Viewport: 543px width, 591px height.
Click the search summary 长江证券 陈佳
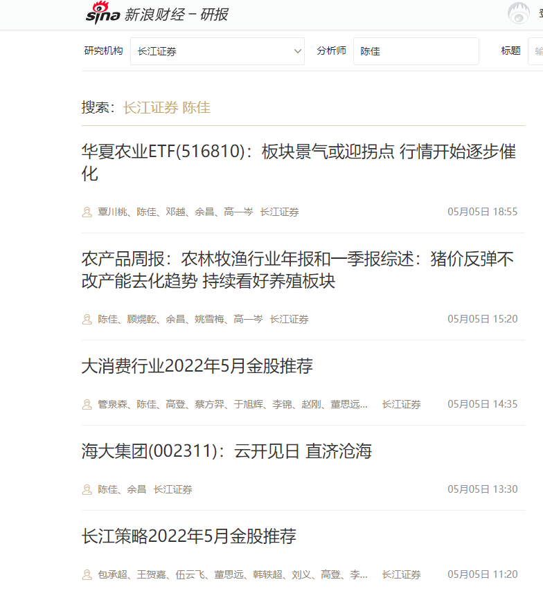pyautogui.click(x=166, y=108)
